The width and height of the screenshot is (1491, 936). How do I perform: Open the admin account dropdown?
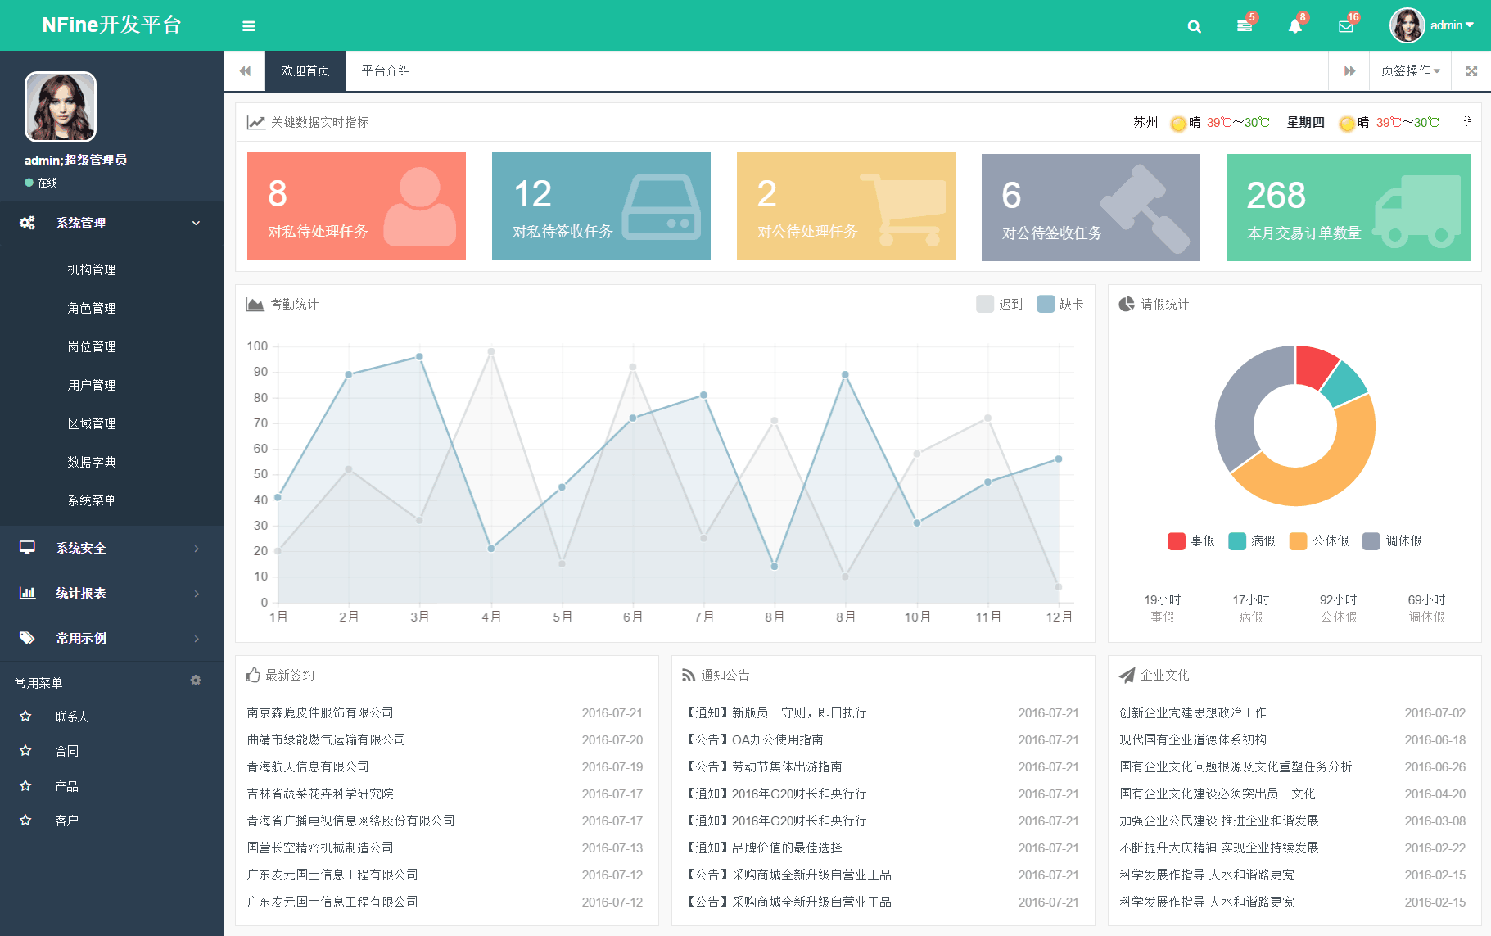click(1450, 25)
